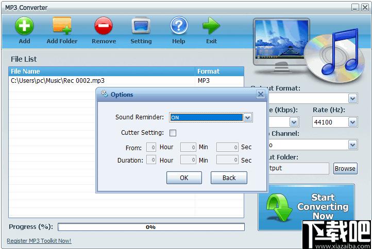This screenshot has width=372, height=249.
Task: Click the Duration Min input field
Action: [188, 159]
